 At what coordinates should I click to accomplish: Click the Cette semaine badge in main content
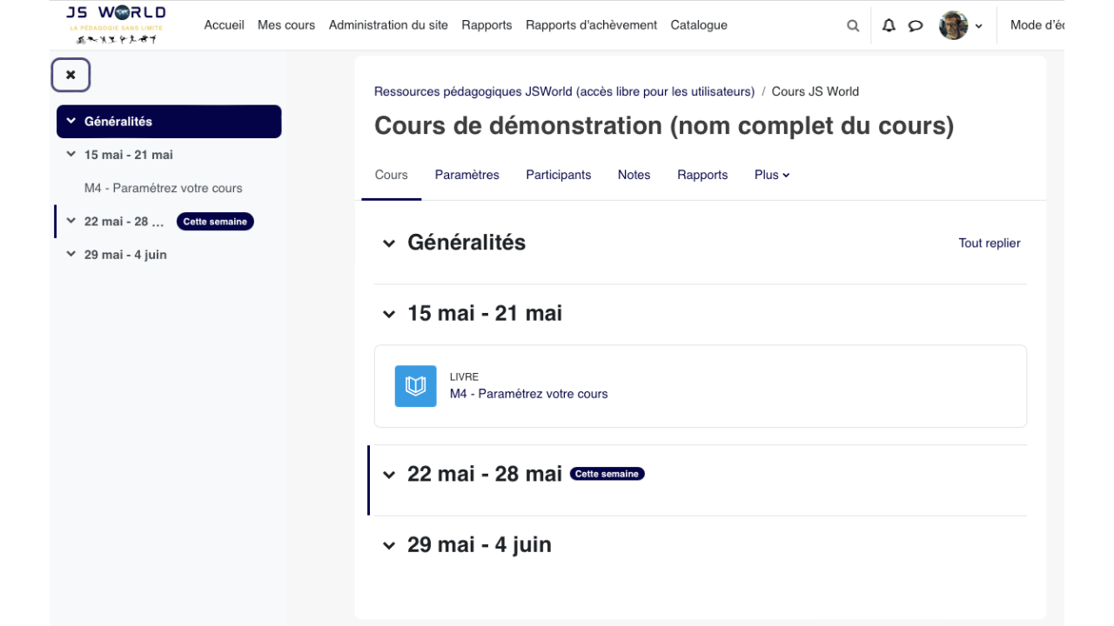coord(607,474)
